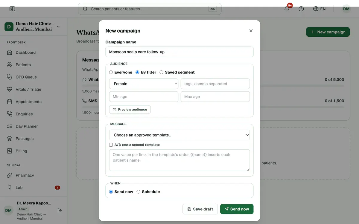Click the green D clinic logo

[x=9, y=27]
